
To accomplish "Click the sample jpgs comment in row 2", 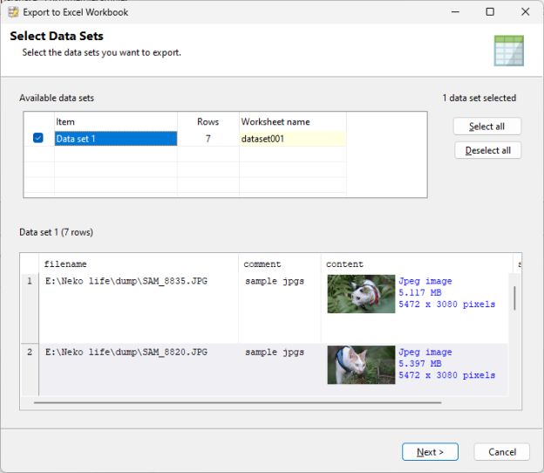I will point(275,353).
